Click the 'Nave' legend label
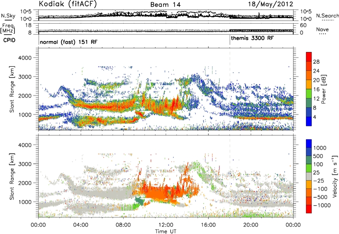339x234 pixels. click(322, 29)
